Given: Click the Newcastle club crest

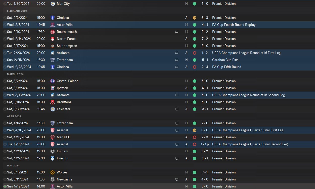Looking at the screenshot, I should click(x=53, y=179).
